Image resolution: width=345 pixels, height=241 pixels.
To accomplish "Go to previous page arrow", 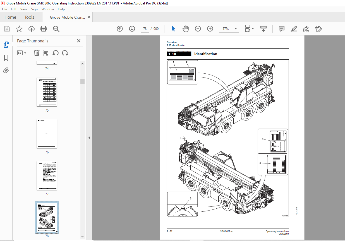I will tap(120, 29).
